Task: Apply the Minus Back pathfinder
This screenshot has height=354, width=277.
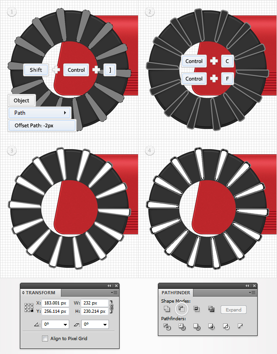Action: [240, 326]
